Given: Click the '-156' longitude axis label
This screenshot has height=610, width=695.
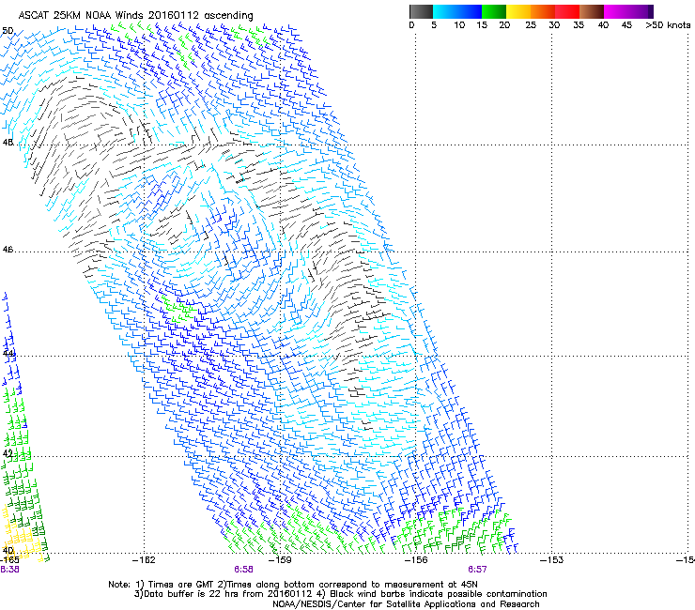Looking at the screenshot, I should (x=416, y=560).
